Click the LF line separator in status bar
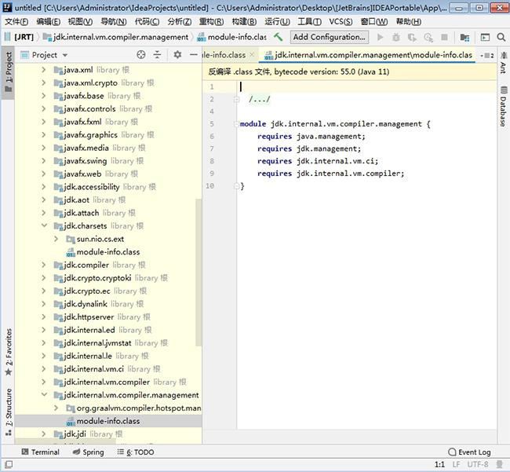 pos(456,464)
